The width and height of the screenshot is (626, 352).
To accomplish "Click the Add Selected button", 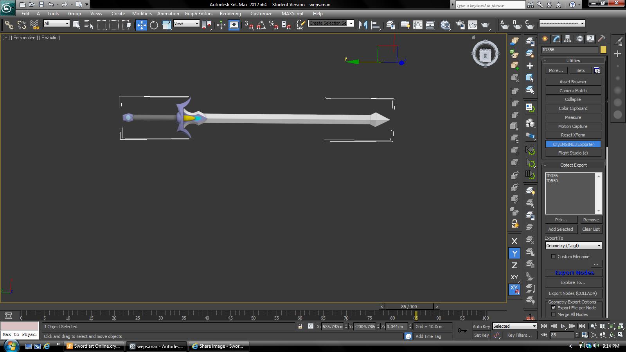I will pos(560,229).
